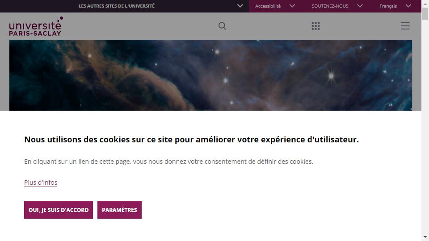Open the nine-dot grid apps icon
This screenshot has width=429, height=241.
coord(315,26)
